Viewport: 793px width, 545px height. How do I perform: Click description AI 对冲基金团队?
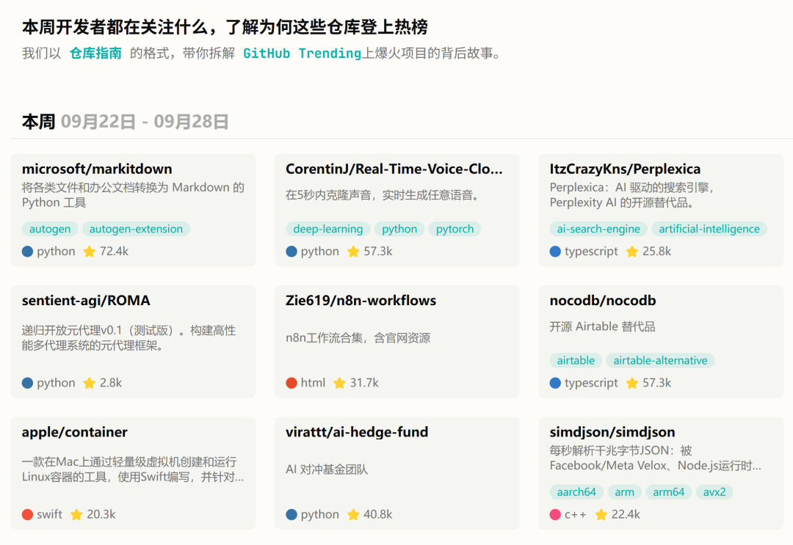coord(327,469)
